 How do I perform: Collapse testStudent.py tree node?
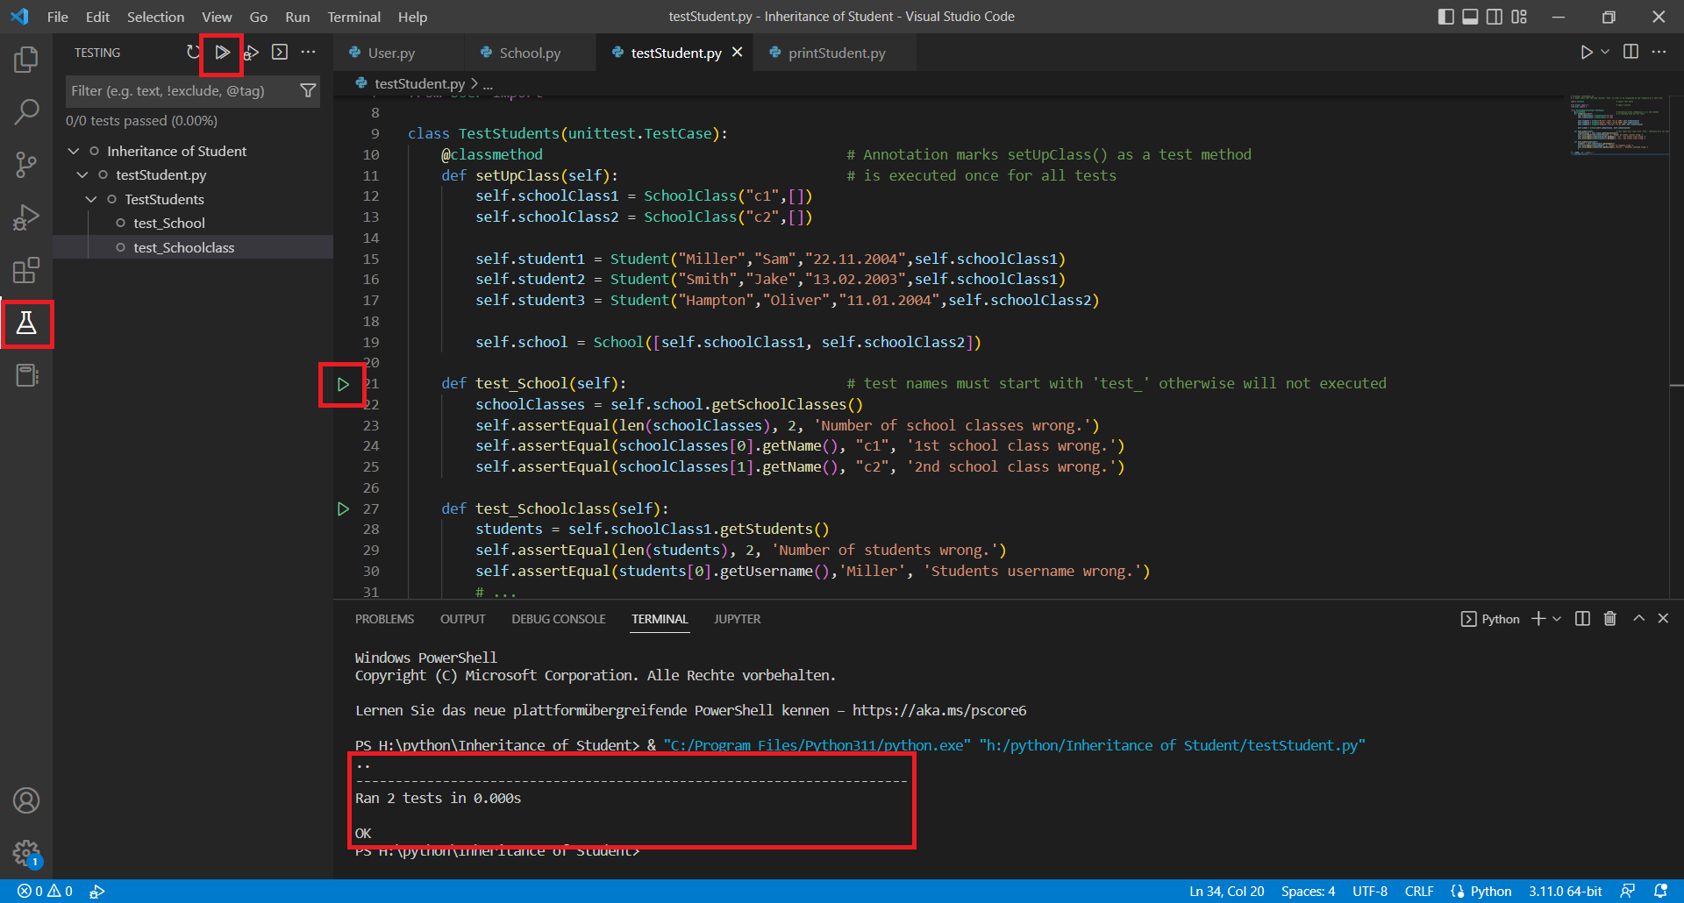(x=82, y=175)
